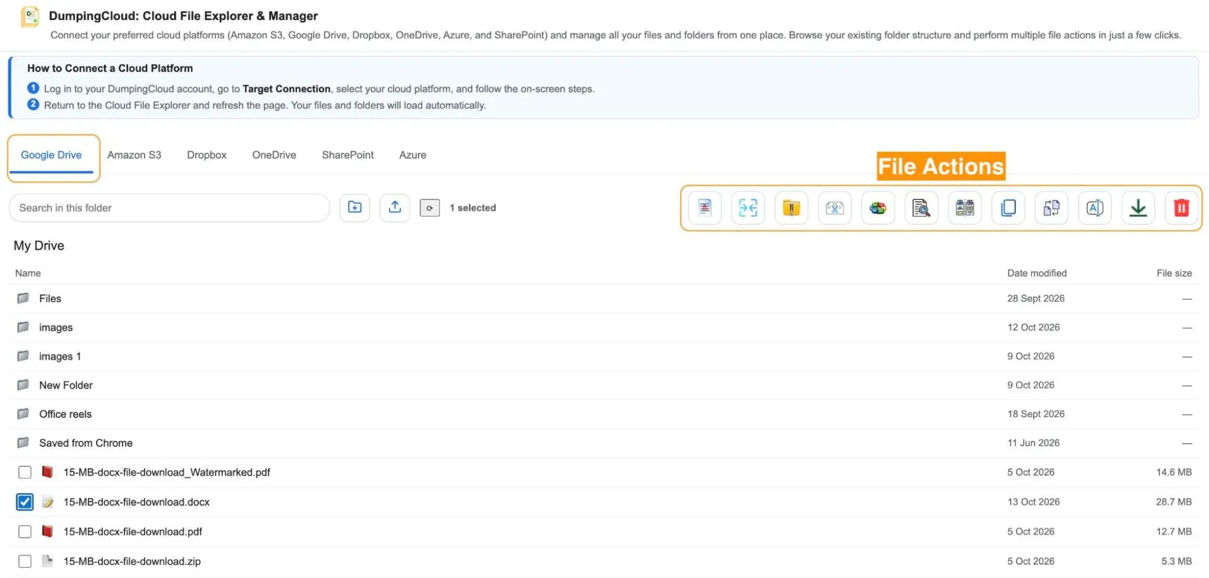Click the compare documents icon
1209x578 pixels.
tap(965, 208)
